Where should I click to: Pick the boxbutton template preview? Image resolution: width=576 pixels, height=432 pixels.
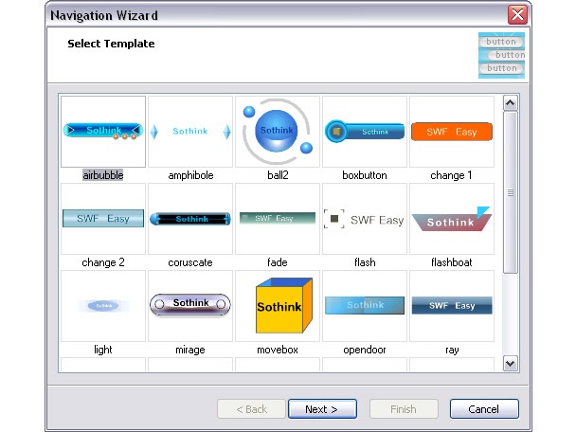tap(365, 132)
